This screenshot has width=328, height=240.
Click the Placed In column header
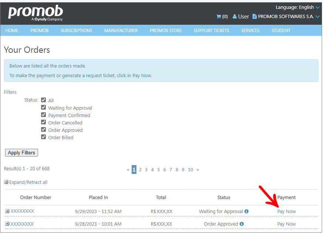[98, 198]
